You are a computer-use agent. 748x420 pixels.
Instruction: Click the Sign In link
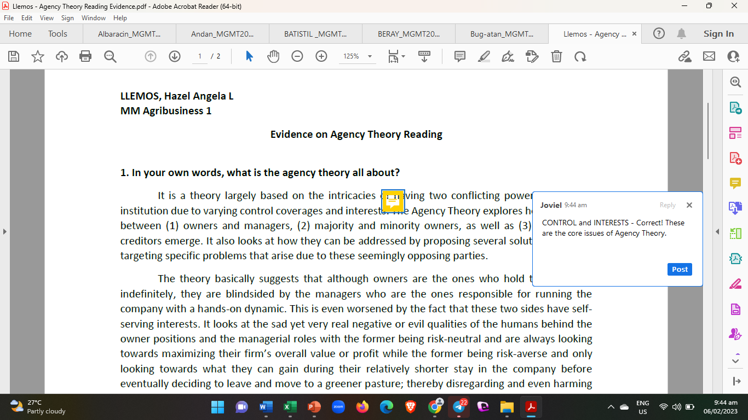point(718,34)
